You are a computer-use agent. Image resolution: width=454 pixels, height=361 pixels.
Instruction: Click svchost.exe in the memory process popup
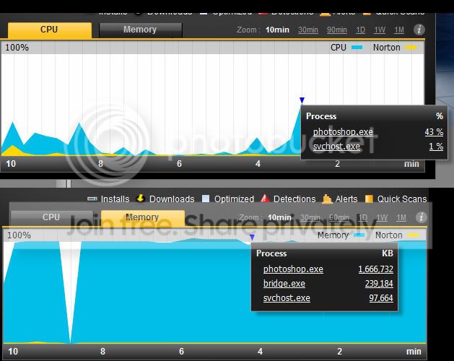pos(287,298)
